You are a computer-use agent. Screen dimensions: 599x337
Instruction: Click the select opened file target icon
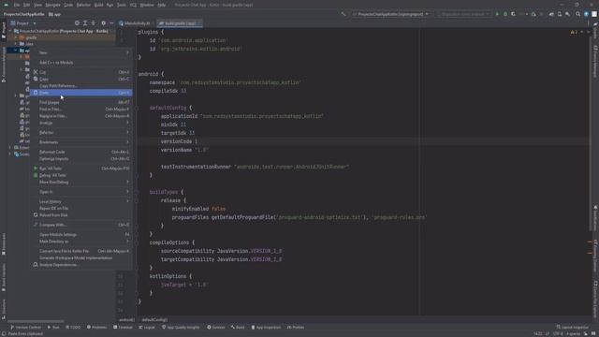point(77,23)
